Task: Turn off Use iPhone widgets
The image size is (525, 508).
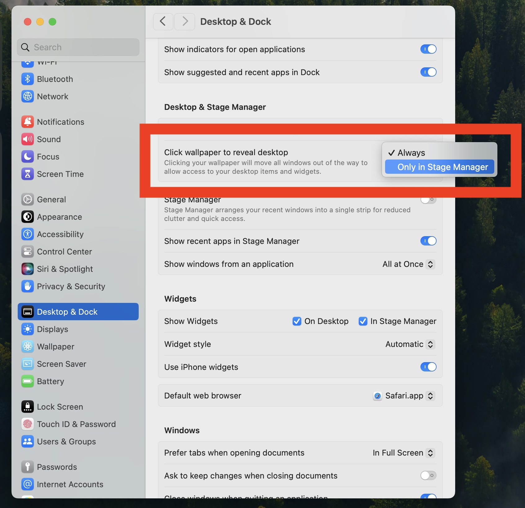Action: pos(428,367)
